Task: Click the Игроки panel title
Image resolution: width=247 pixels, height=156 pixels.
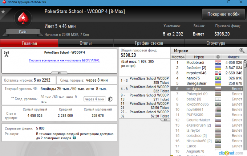Action: tap(181, 51)
